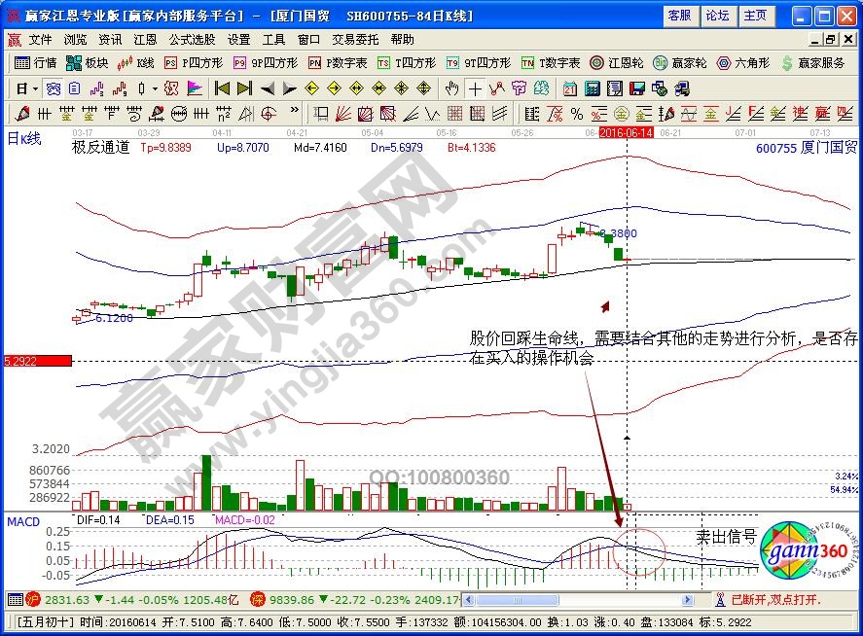The image size is (863, 636).
Task: Open the 六角形 hexagon chart tool
Action: (744, 63)
